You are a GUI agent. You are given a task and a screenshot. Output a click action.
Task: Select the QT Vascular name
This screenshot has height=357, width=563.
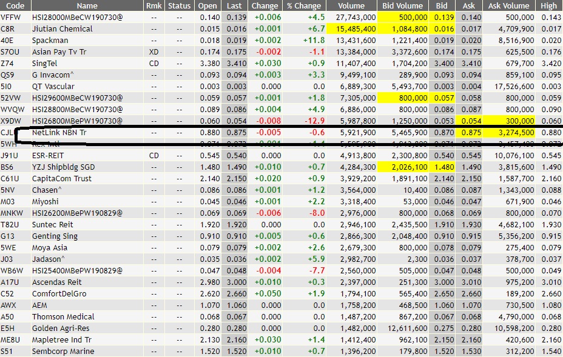coord(53,87)
